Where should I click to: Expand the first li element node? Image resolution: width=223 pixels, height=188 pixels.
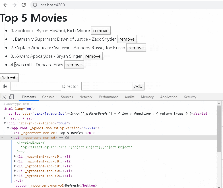(15, 156)
